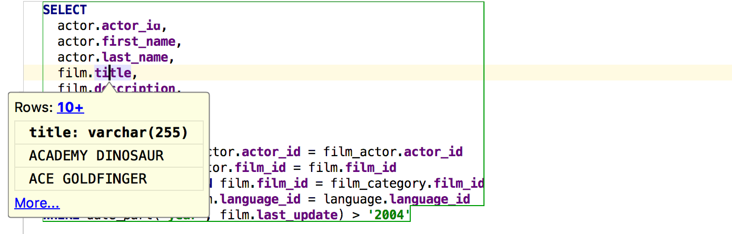This screenshot has height=234, width=732.
Task: Click the "film" table prefix before title
Action: pyautogui.click(x=74, y=73)
